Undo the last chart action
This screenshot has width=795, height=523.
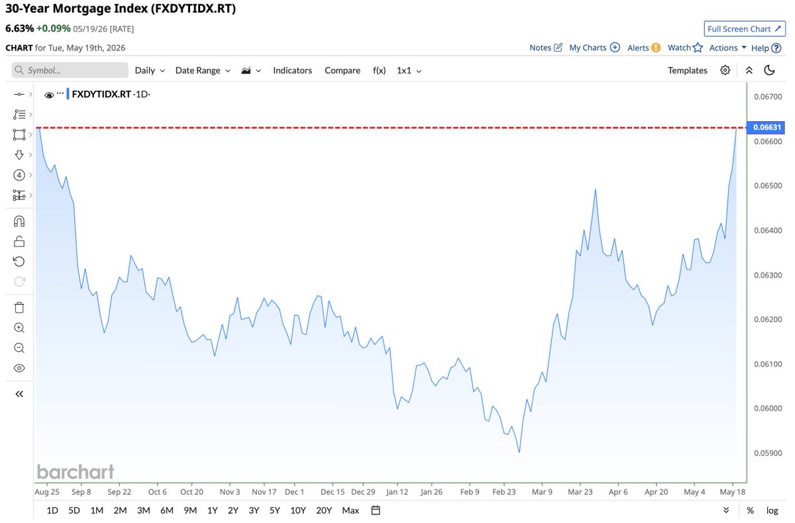pyautogui.click(x=19, y=261)
